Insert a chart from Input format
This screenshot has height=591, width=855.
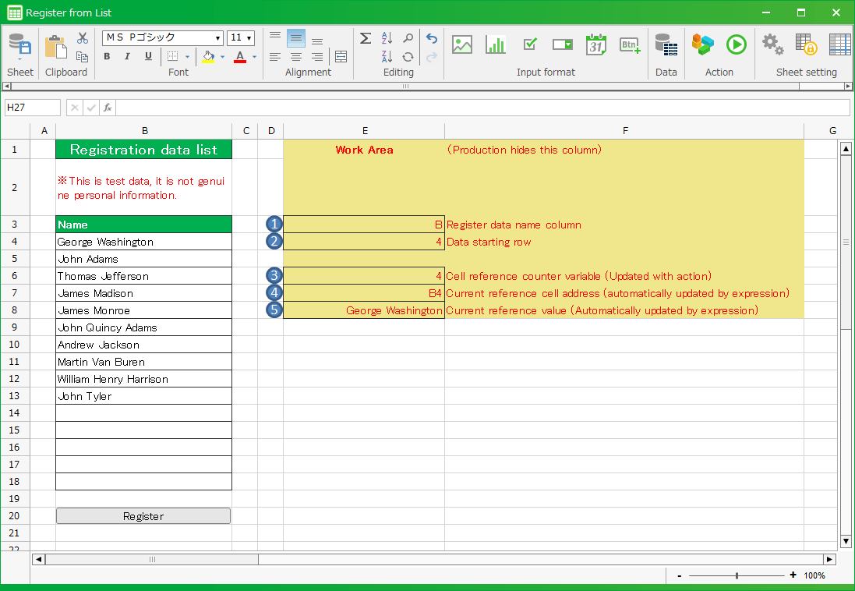(496, 44)
